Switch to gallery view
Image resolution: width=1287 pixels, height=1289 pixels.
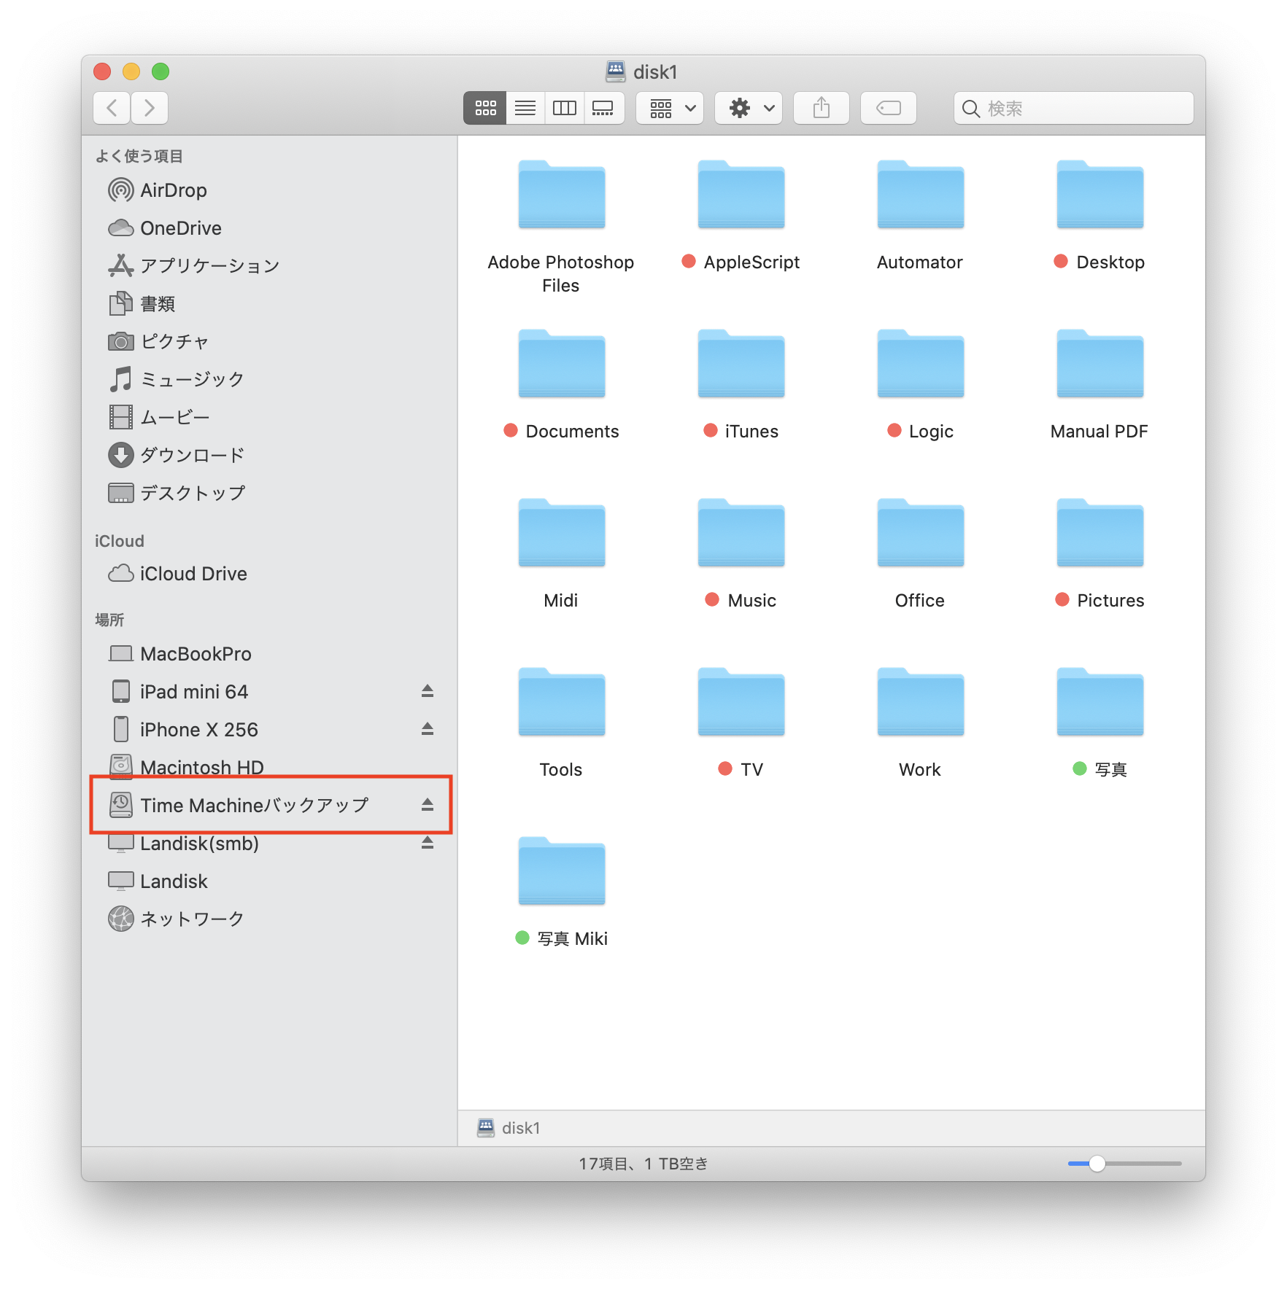point(603,108)
